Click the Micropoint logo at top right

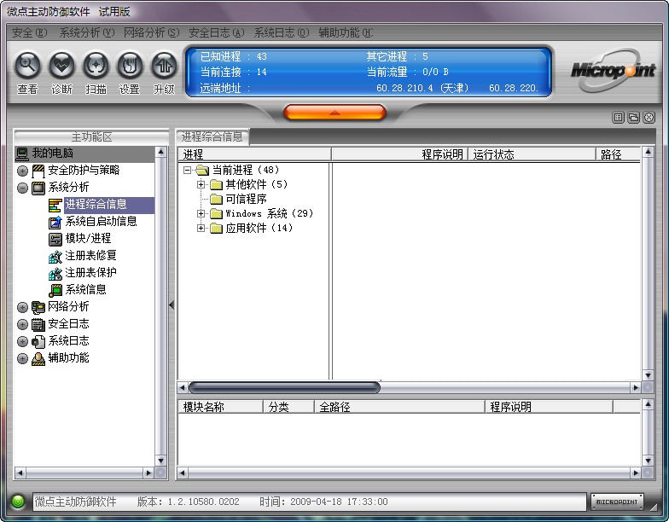[x=613, y=70]
